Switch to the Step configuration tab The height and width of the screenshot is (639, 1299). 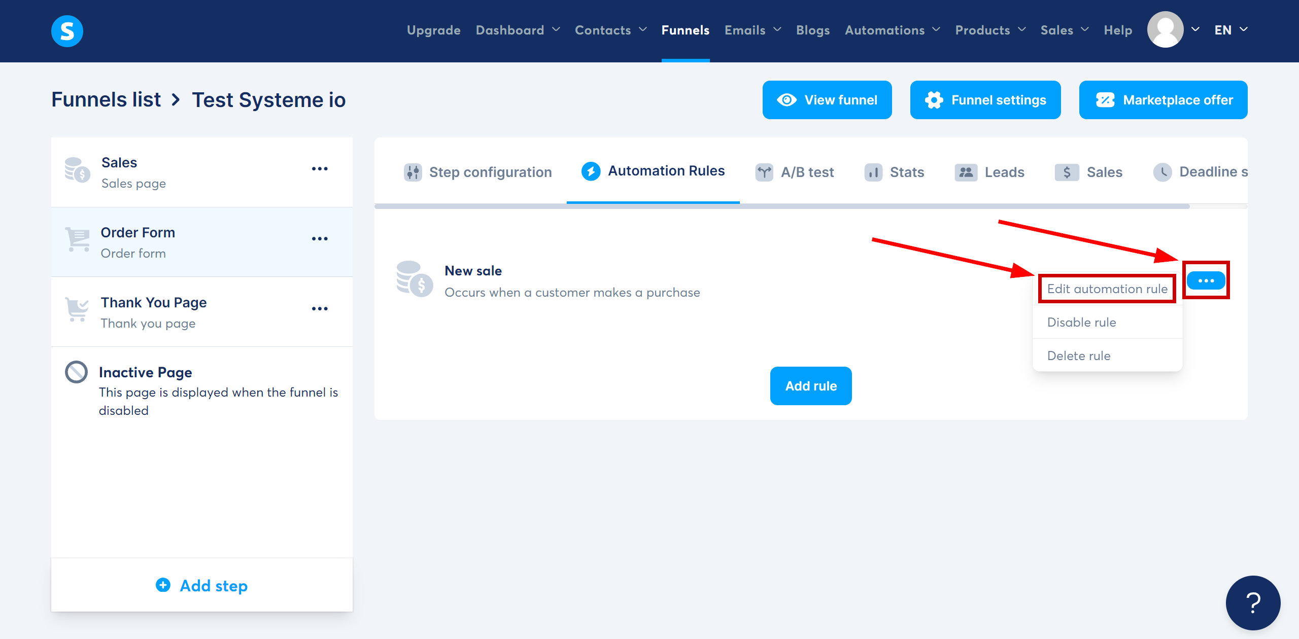pyautogui.click(x=478, y=172)
